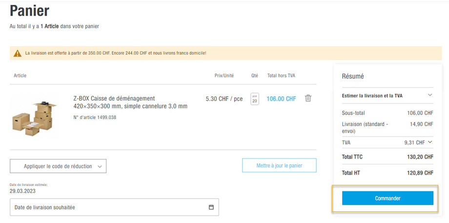Click the quantity box showing 20 pce
This screenshot has width=449, height=223.
click(x=255, y=99)
